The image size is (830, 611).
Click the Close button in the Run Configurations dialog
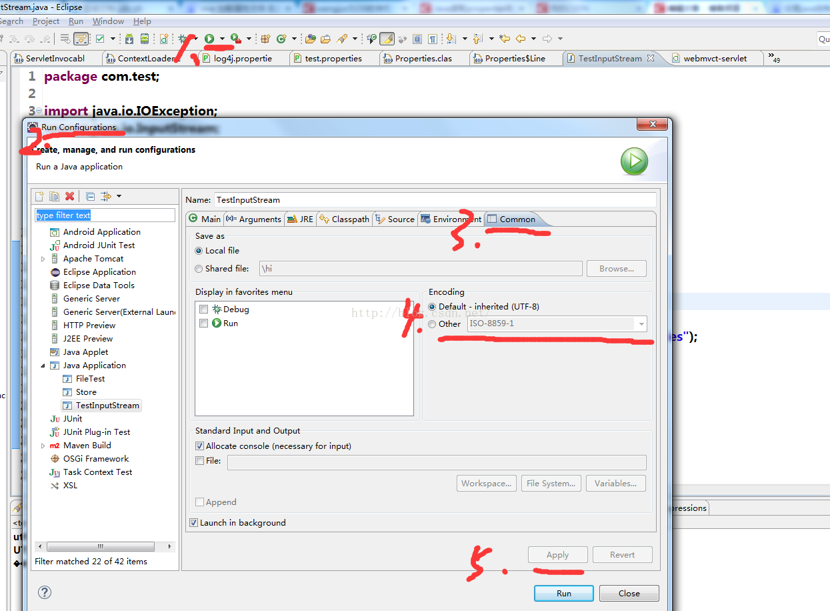pyautogui.click(x=629, y=593)
